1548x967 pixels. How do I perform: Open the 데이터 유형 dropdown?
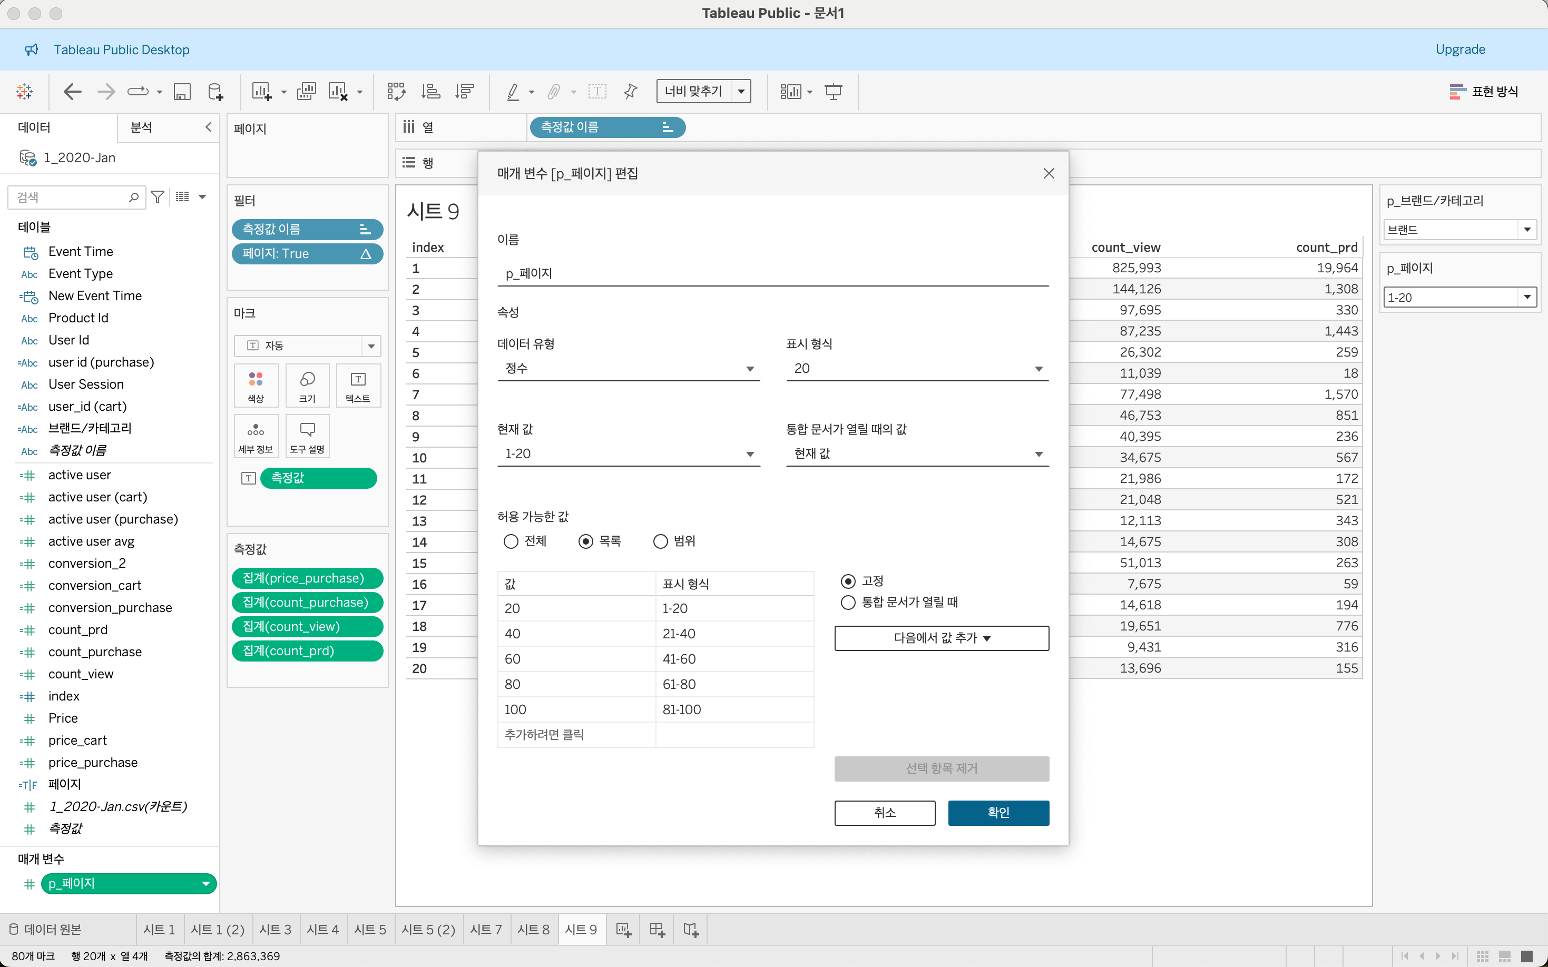tap(628, 368)
